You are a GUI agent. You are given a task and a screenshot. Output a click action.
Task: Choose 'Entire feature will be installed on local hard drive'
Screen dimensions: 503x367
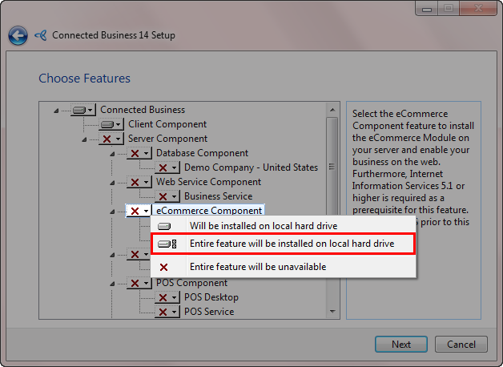284,244
